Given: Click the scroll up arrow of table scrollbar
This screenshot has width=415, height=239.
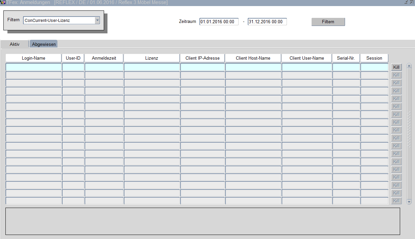Looking at the screenshot, I should [x=409, y=66].
